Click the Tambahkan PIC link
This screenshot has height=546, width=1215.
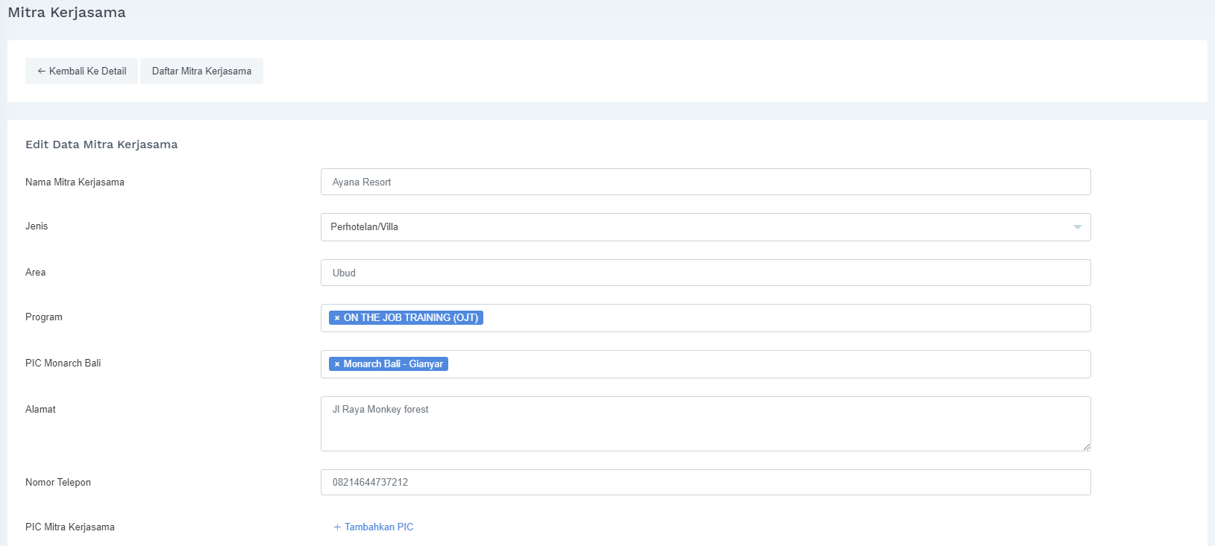click(x=378, y=527)
